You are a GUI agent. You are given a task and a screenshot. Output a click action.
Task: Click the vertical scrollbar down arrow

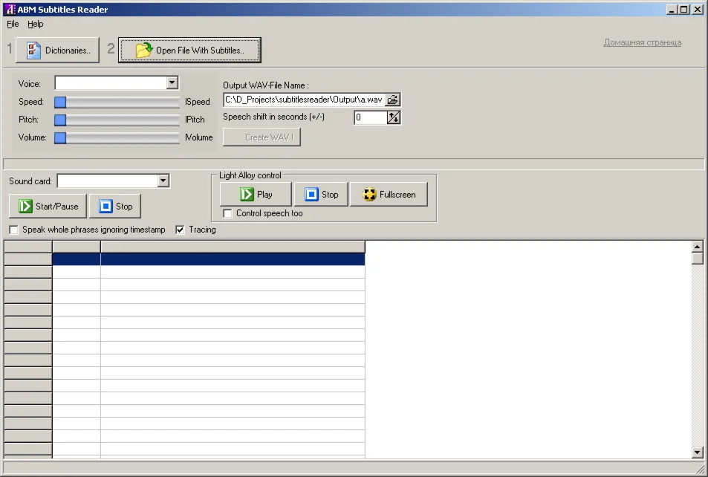point(698,452)
